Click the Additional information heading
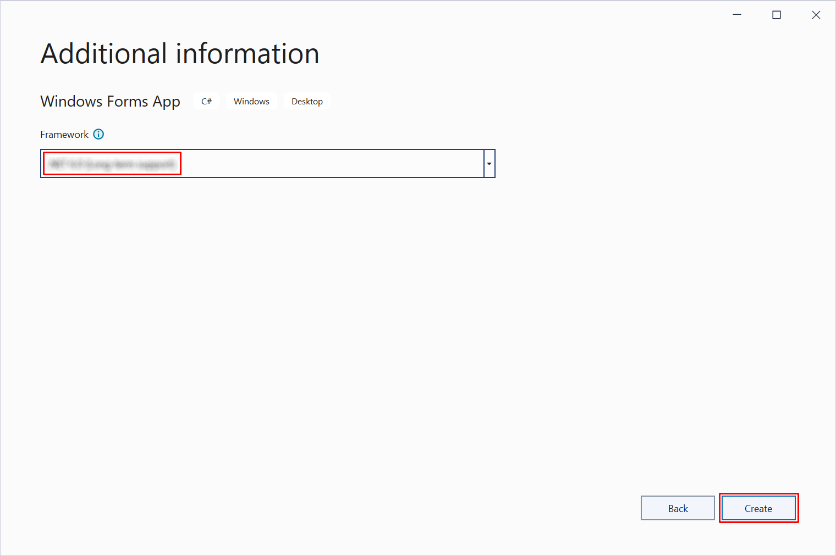 coord(180,54)
